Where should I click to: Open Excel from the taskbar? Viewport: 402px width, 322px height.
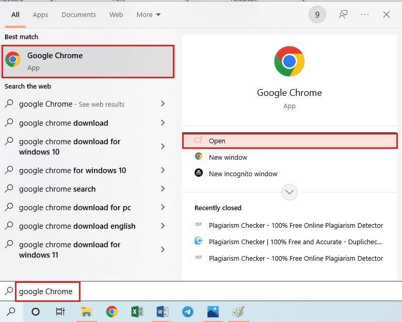137,312
